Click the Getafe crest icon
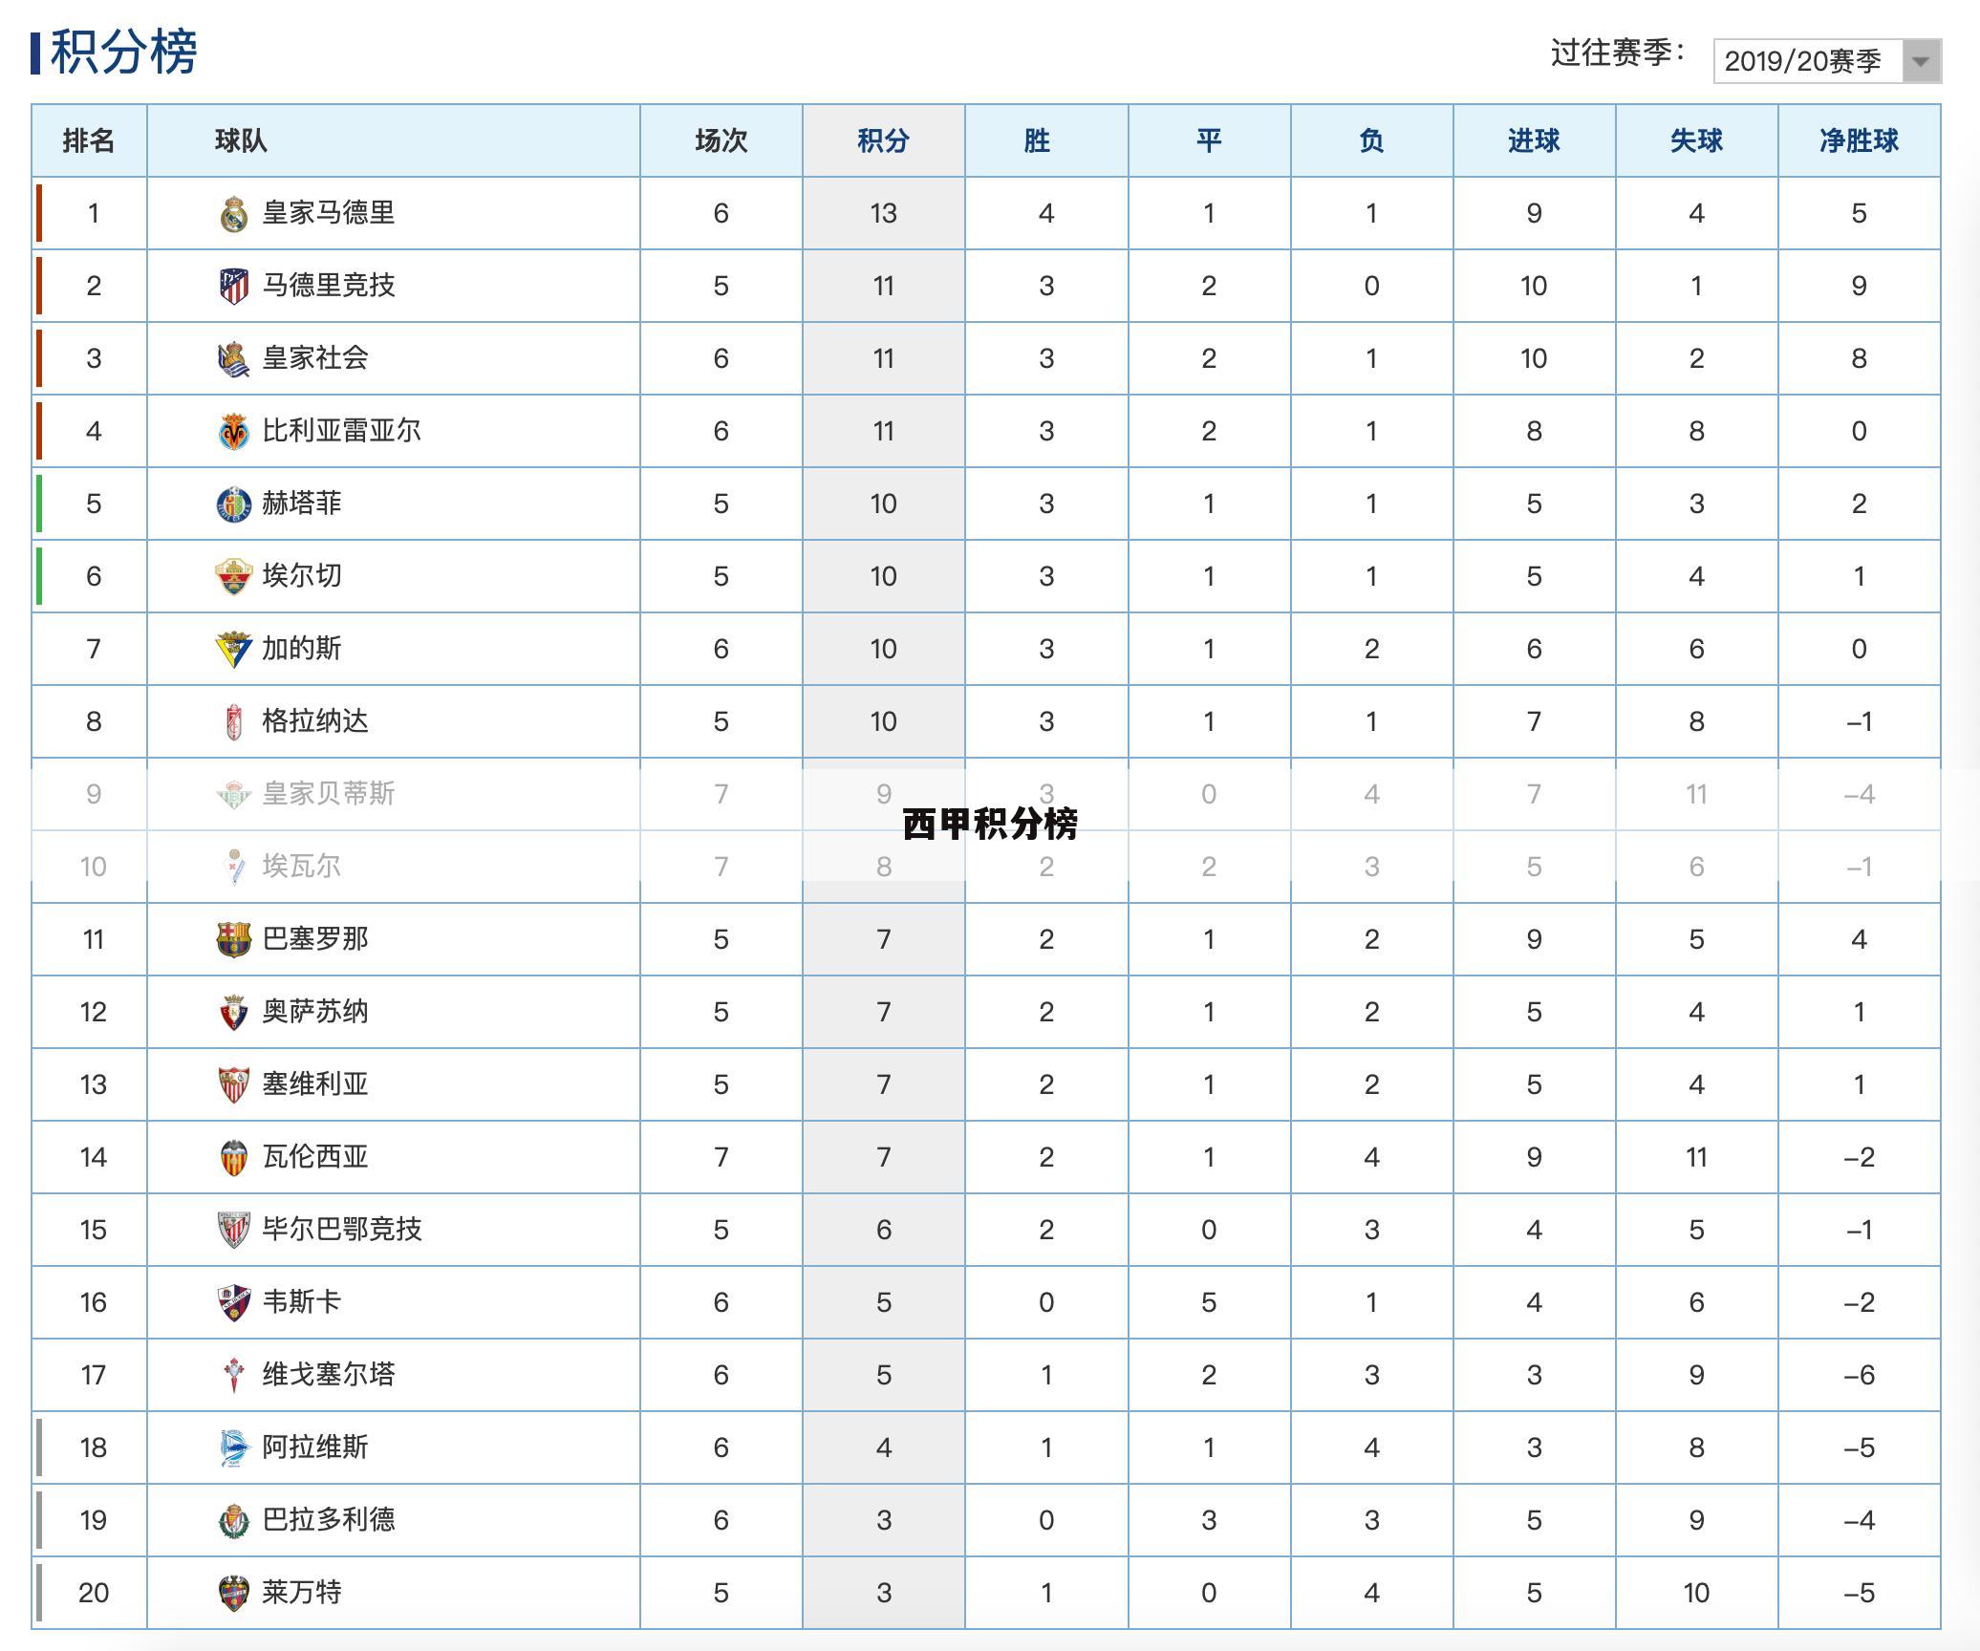Screen dimensions: 1980x1651 pos(234,504)
